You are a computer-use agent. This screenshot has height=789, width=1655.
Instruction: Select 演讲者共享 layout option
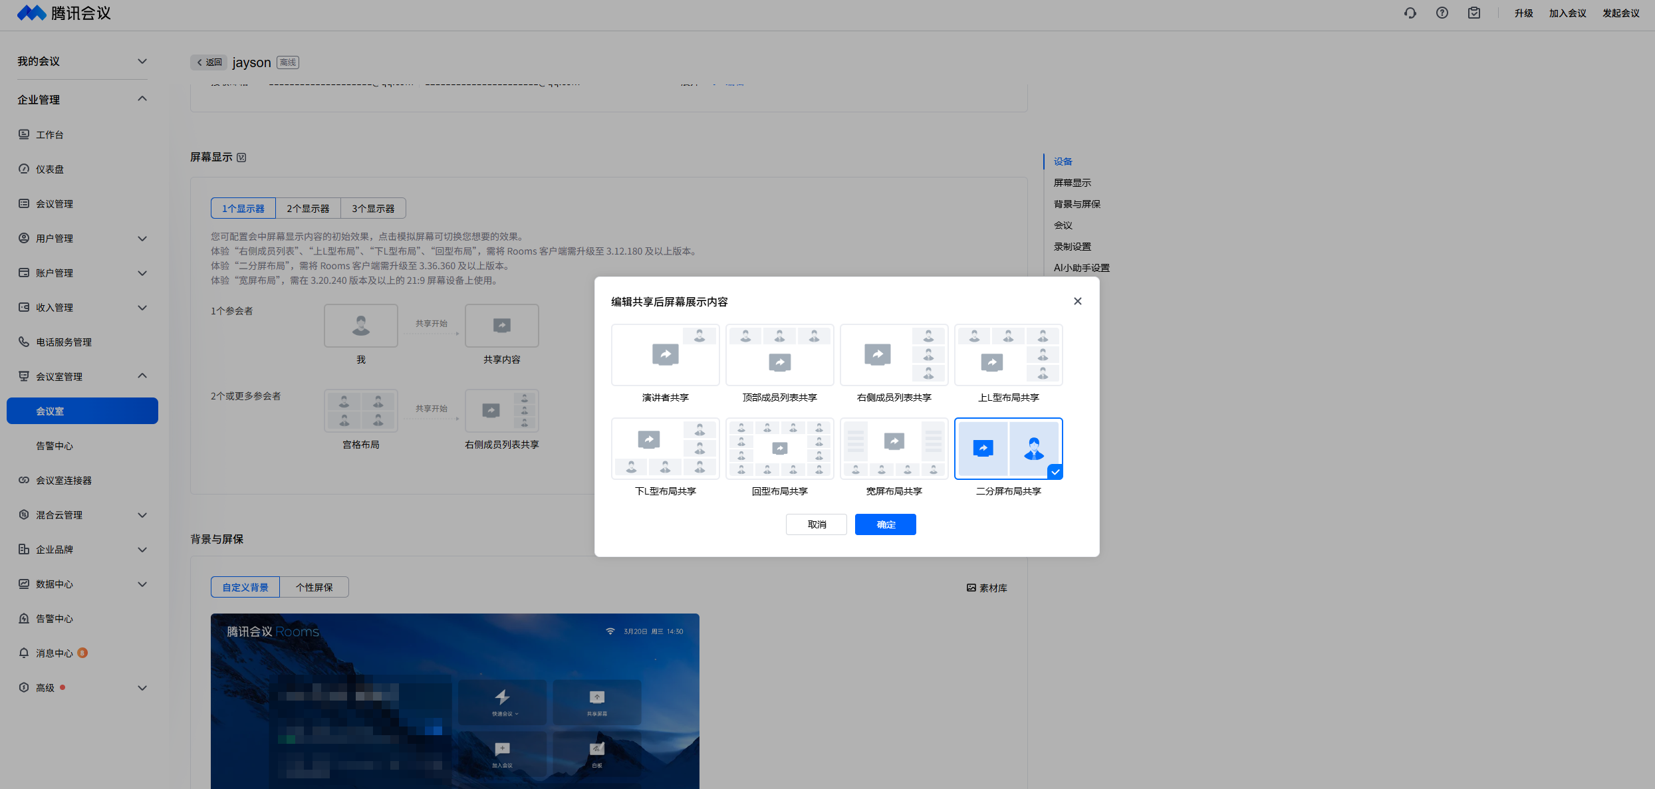pos(665,355)
